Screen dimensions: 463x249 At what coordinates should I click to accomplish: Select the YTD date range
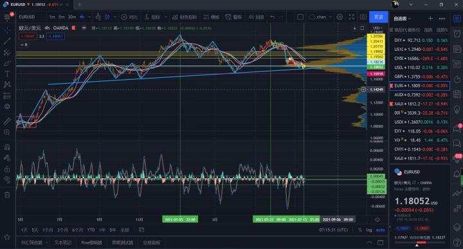(91, 230)
